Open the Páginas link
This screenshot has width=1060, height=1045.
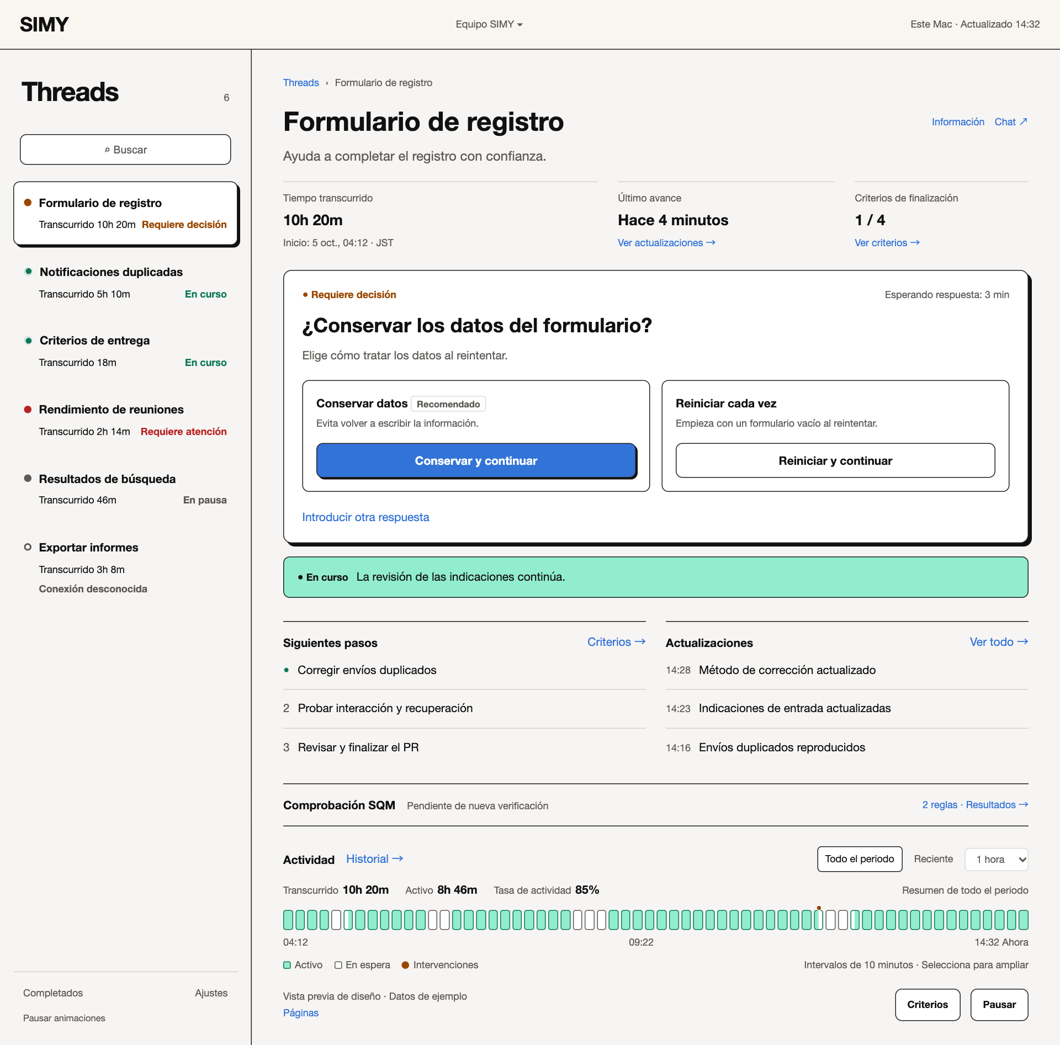point(301,1013)
